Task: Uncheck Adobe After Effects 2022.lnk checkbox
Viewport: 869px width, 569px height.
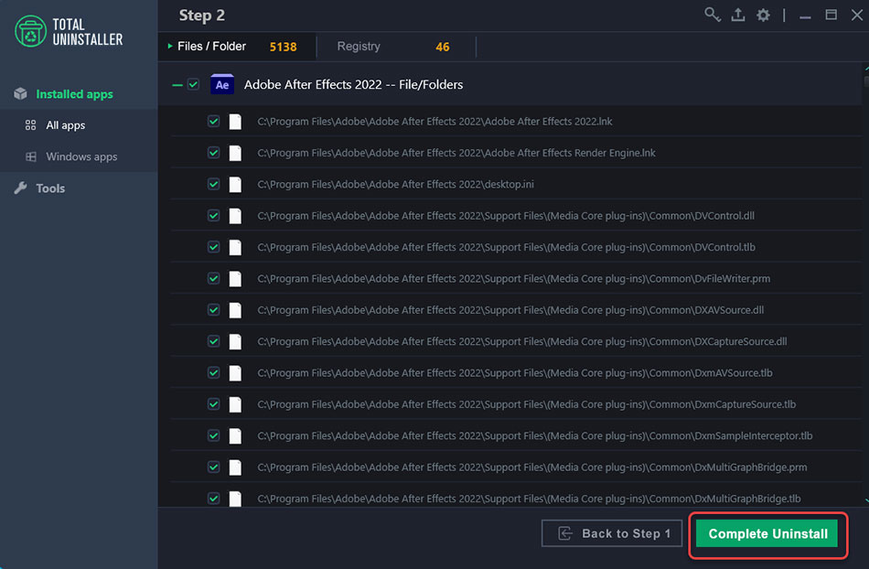Action: 213,122
